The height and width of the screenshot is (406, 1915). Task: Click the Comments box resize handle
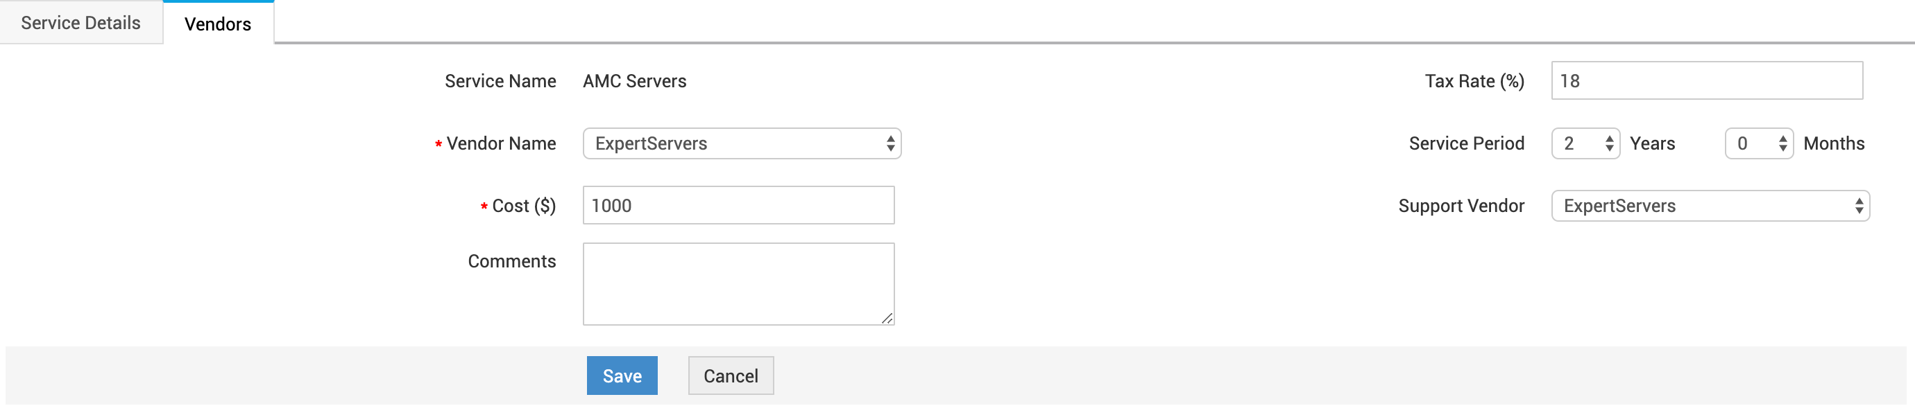click(887, 319)
